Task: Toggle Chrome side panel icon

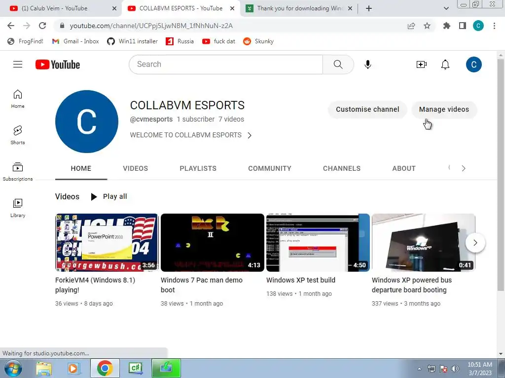Action: 463,26
